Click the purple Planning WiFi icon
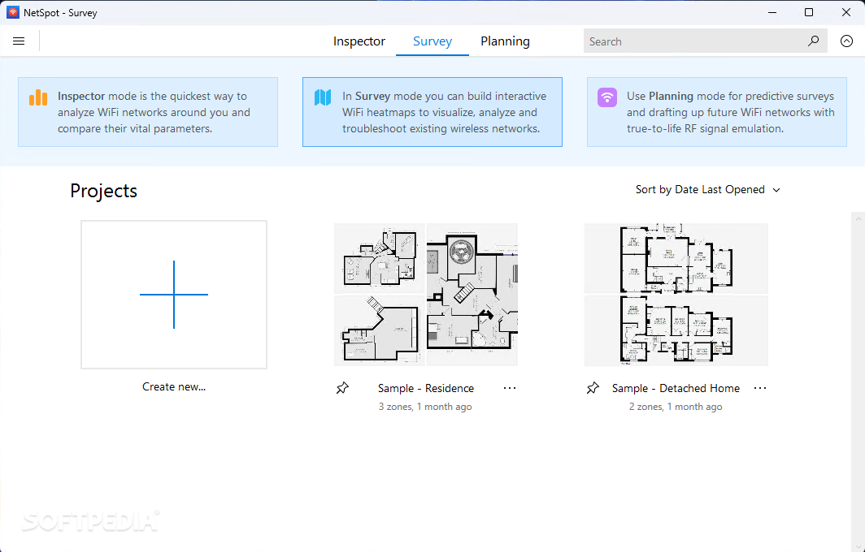Image resolution: width=865 pixels, height=552 pixels. [x=606, y=97]
